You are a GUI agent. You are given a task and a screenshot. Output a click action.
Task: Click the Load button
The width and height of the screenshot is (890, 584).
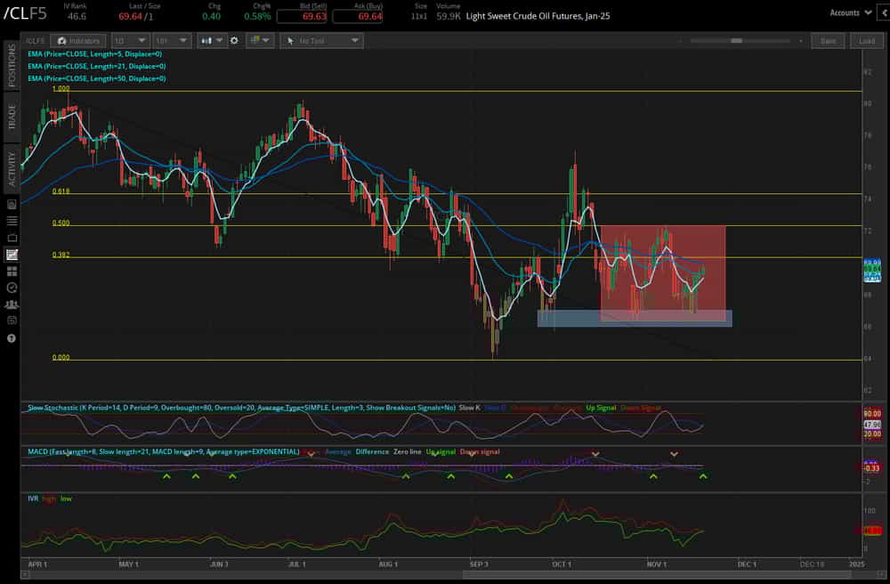pyautogui.click(x=865, y=40)
